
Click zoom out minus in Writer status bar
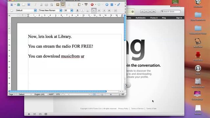[102, 94]
